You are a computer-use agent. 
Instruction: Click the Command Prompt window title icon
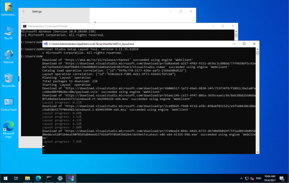pyautogui.click(x=25, y=26)
